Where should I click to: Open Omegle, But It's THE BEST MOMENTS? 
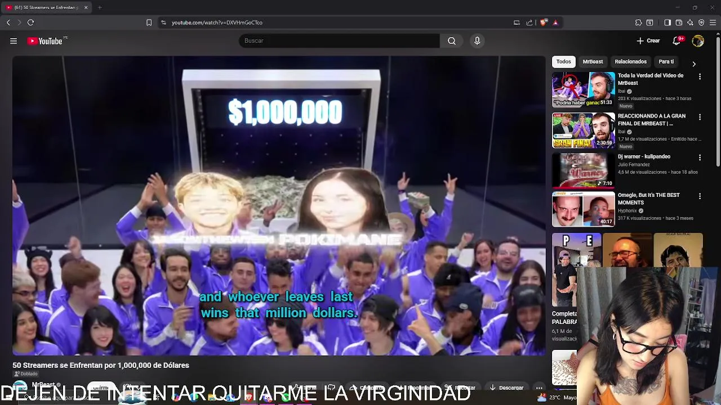pos(649,199)
